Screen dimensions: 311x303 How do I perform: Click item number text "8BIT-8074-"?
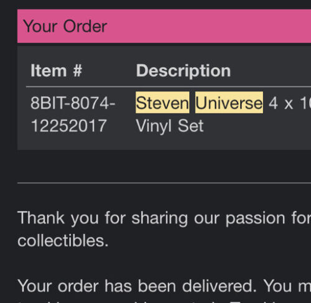(x=73, y=103)
